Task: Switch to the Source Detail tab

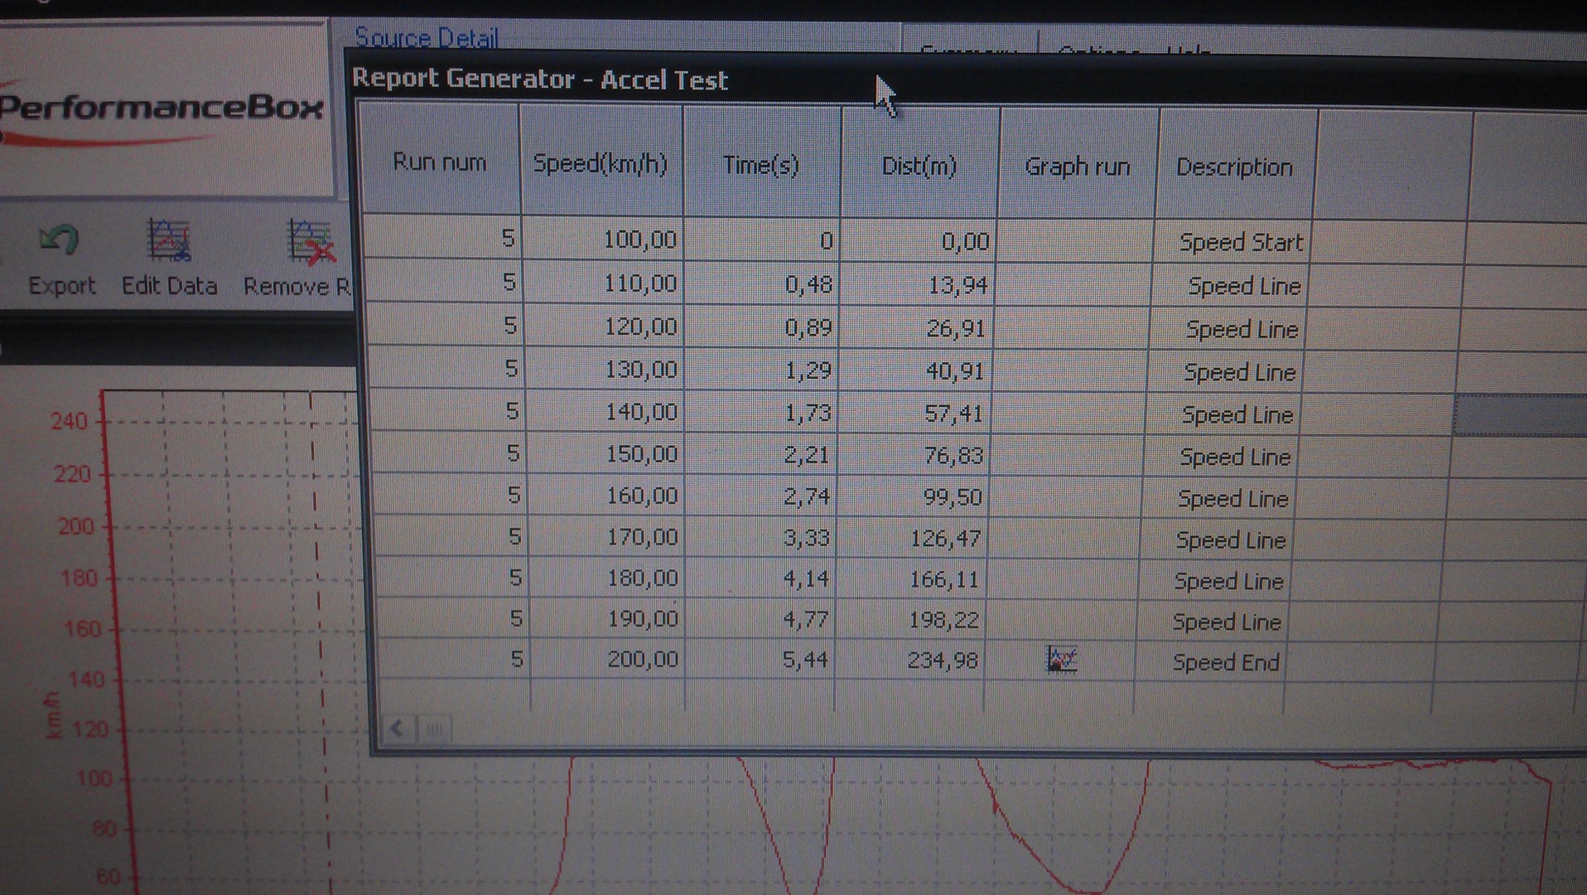Action: tap(426, 38)
